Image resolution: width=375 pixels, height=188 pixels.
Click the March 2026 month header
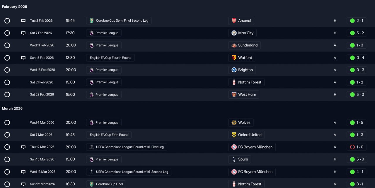click(x=12, y=109)
